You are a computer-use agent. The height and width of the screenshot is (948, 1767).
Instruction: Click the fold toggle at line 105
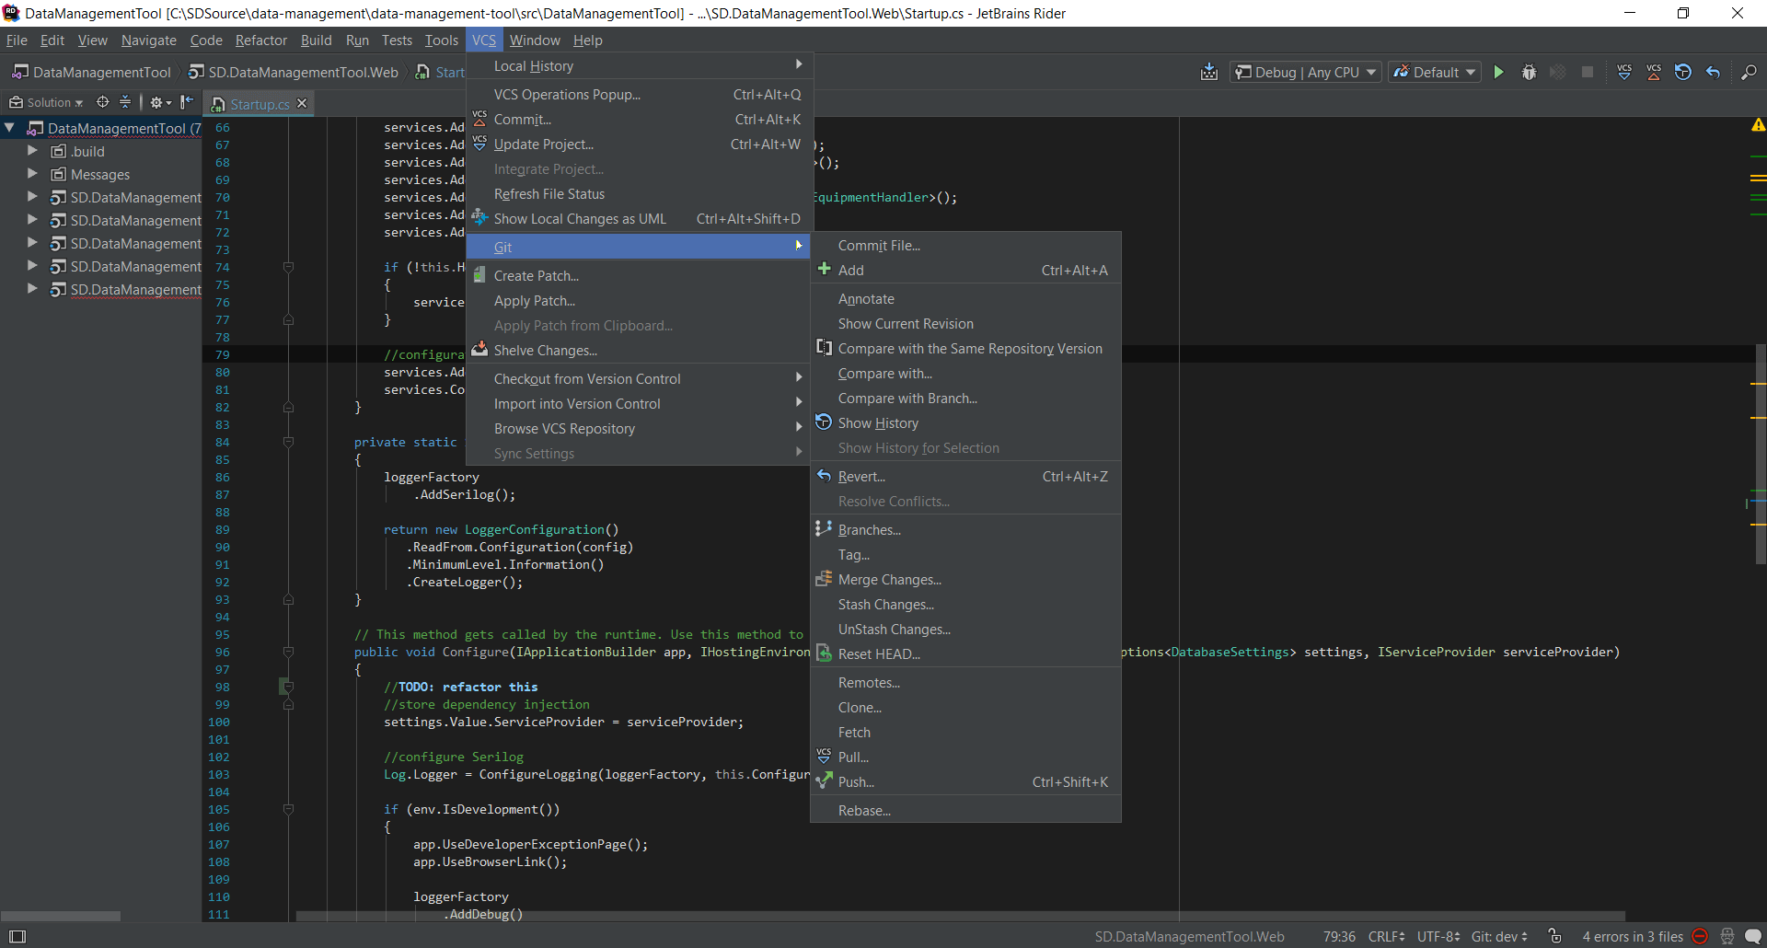tap(288, 809)
